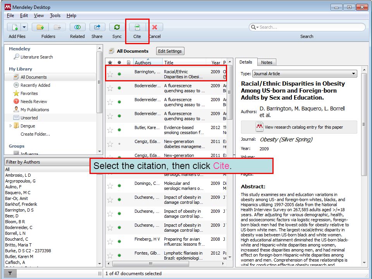This screenshot has height=279, width=372.
Task: Click the Add Files toolbar icon
Action: [14, 27]
